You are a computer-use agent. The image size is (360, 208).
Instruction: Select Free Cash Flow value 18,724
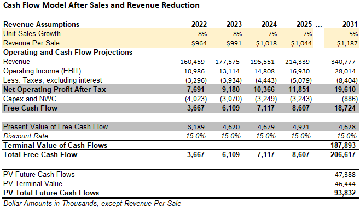click(x=345, y=108)
